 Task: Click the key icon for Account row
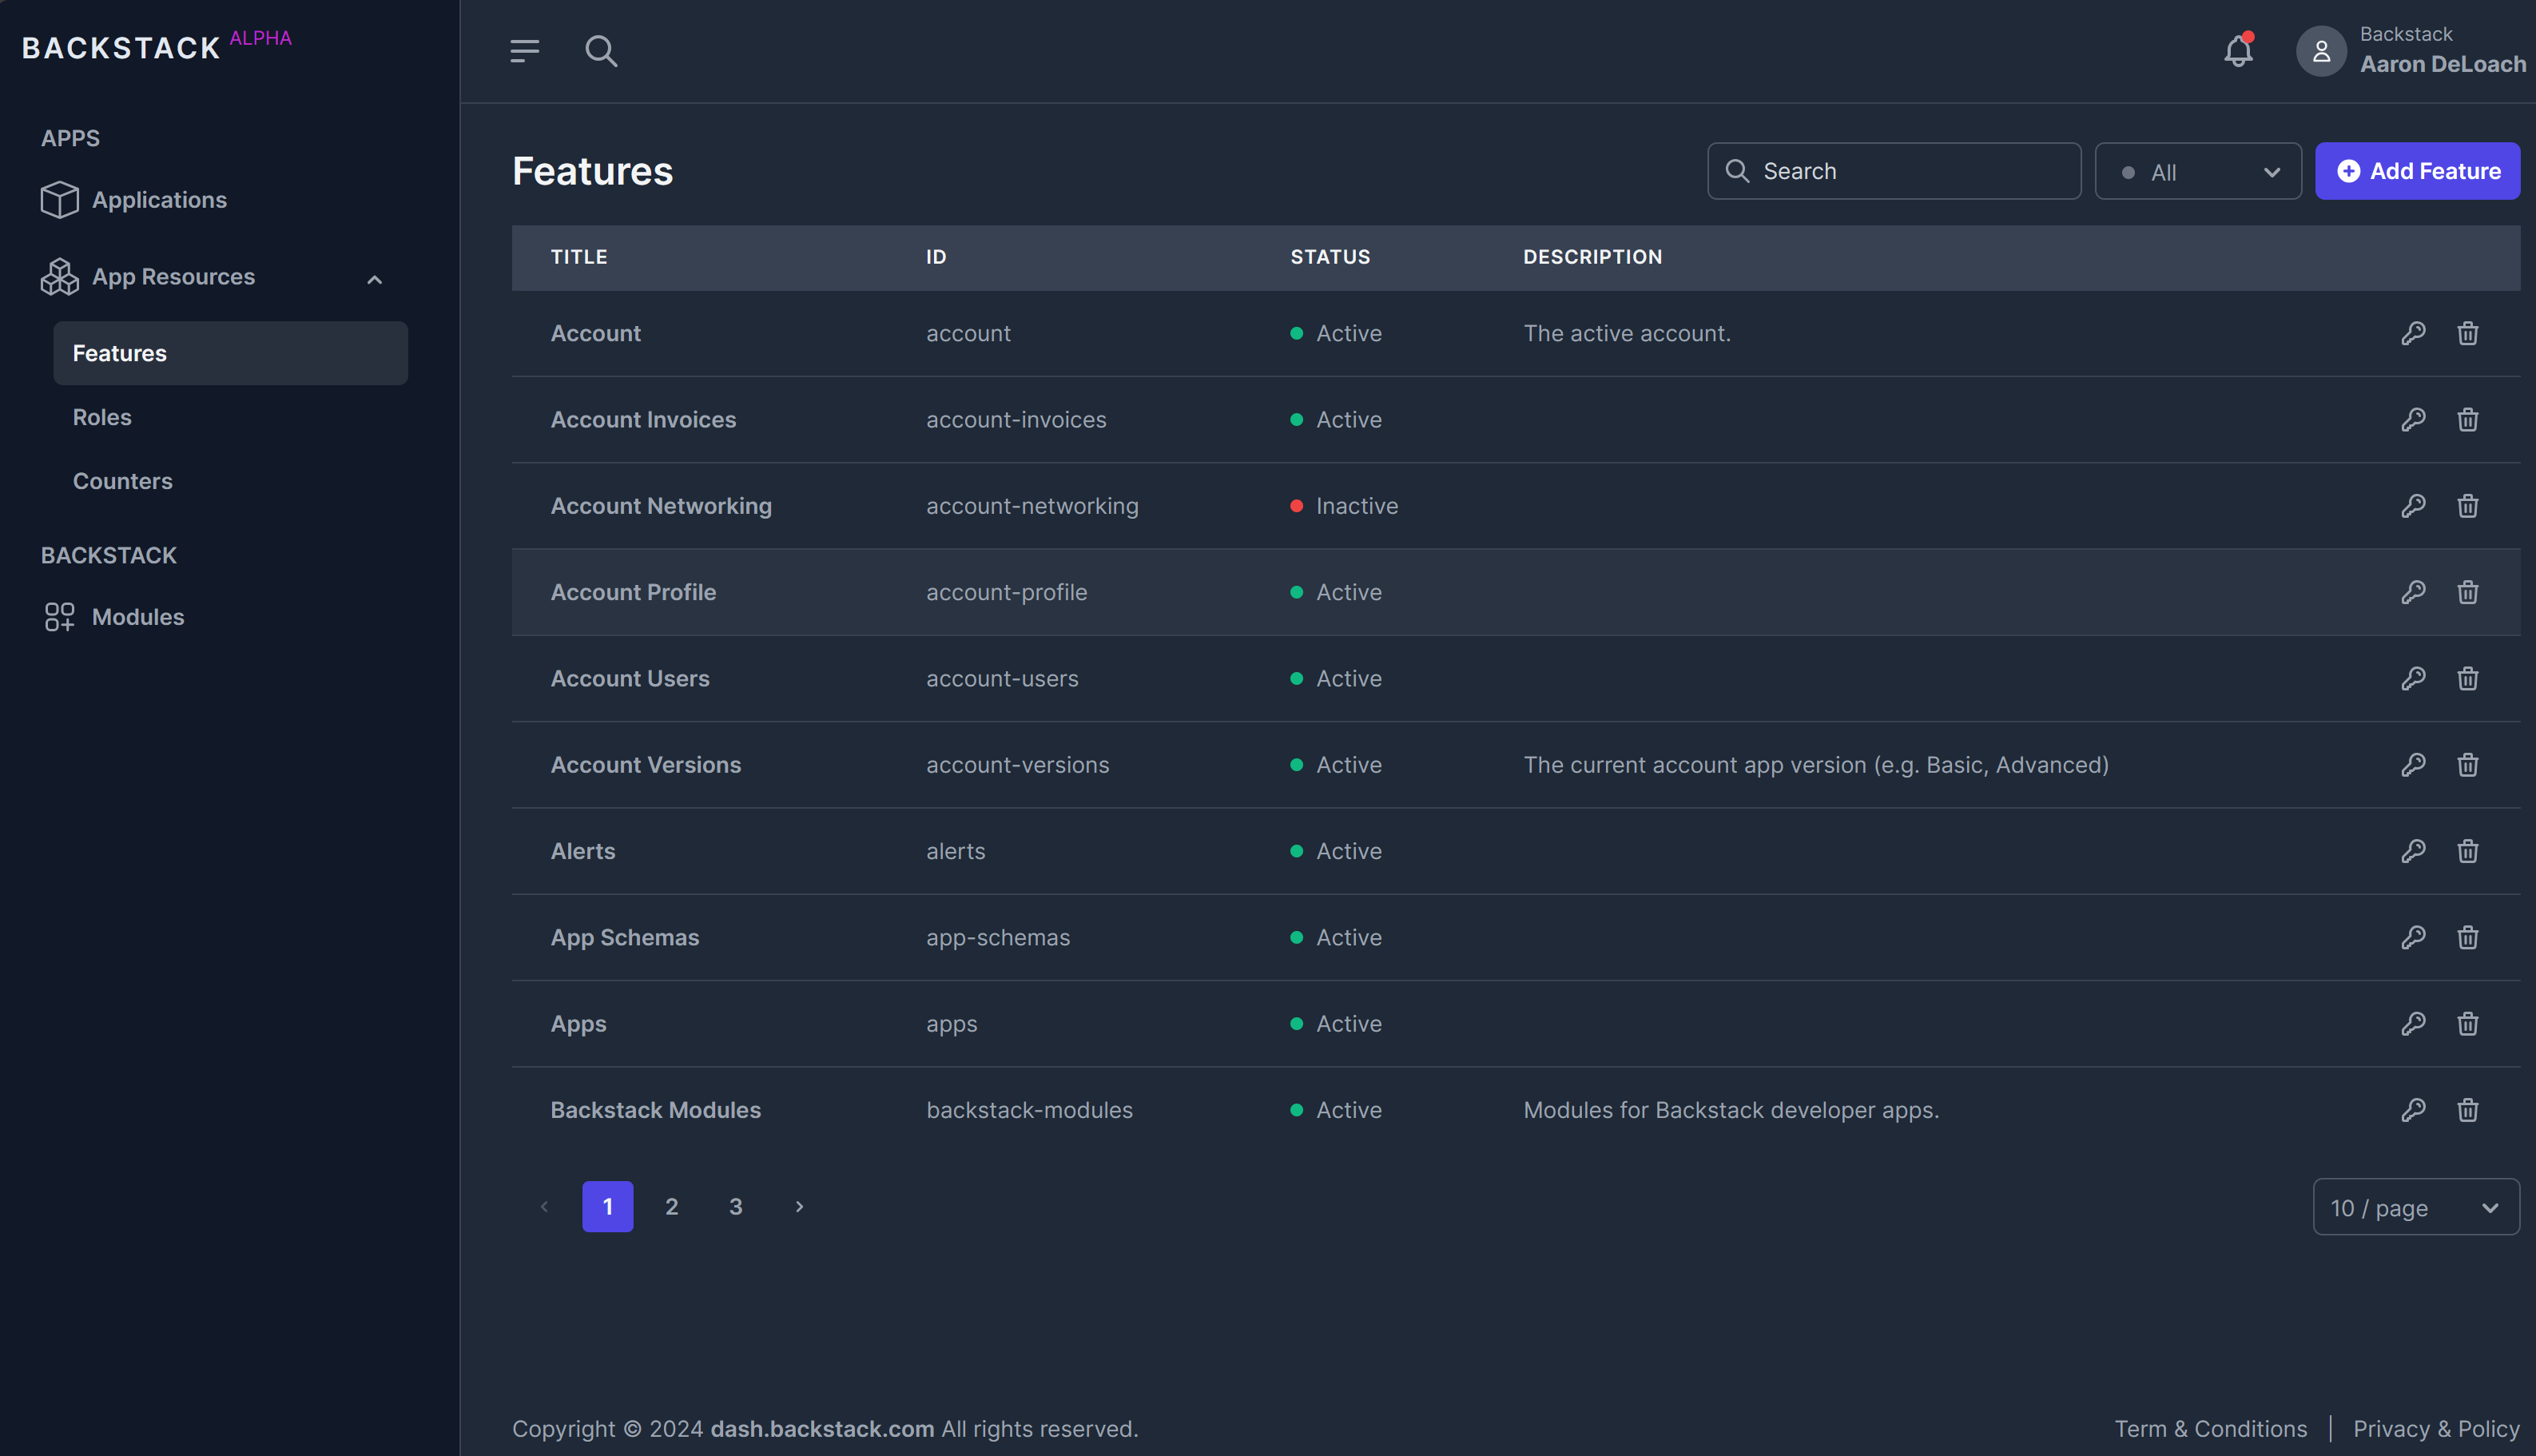2412,332
